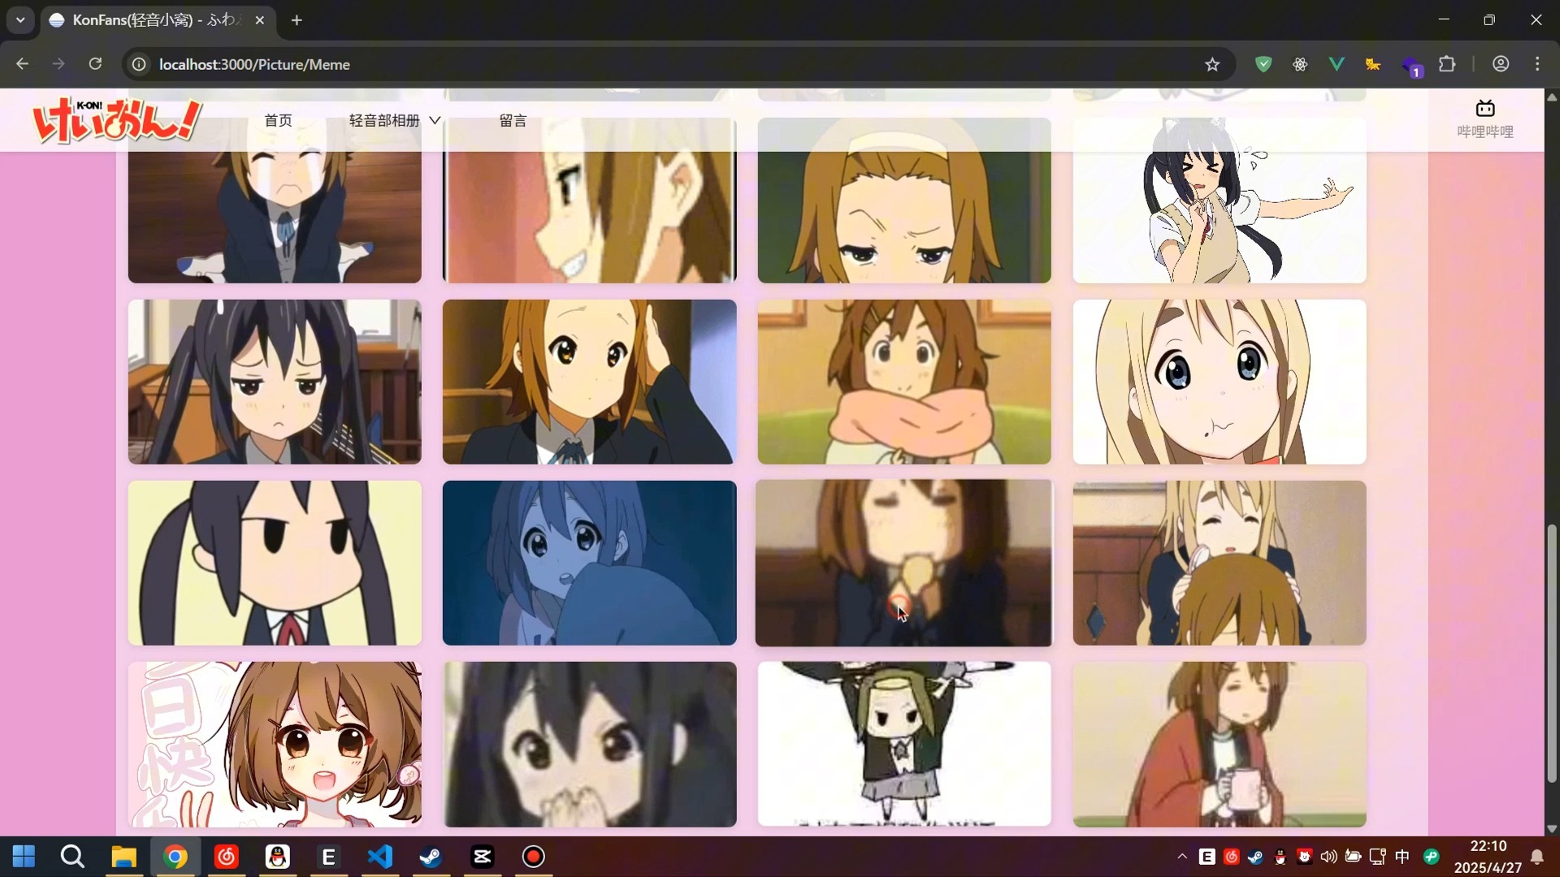Click the page vertical scrollbar thumb
The width and height of the screenshot is (1560, 877).
1552,654
